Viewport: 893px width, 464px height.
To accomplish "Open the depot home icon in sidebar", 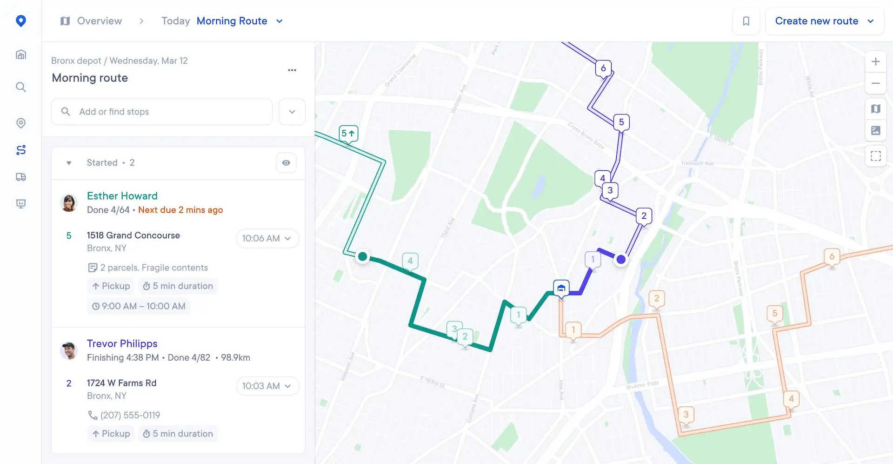I will point(21,54).
